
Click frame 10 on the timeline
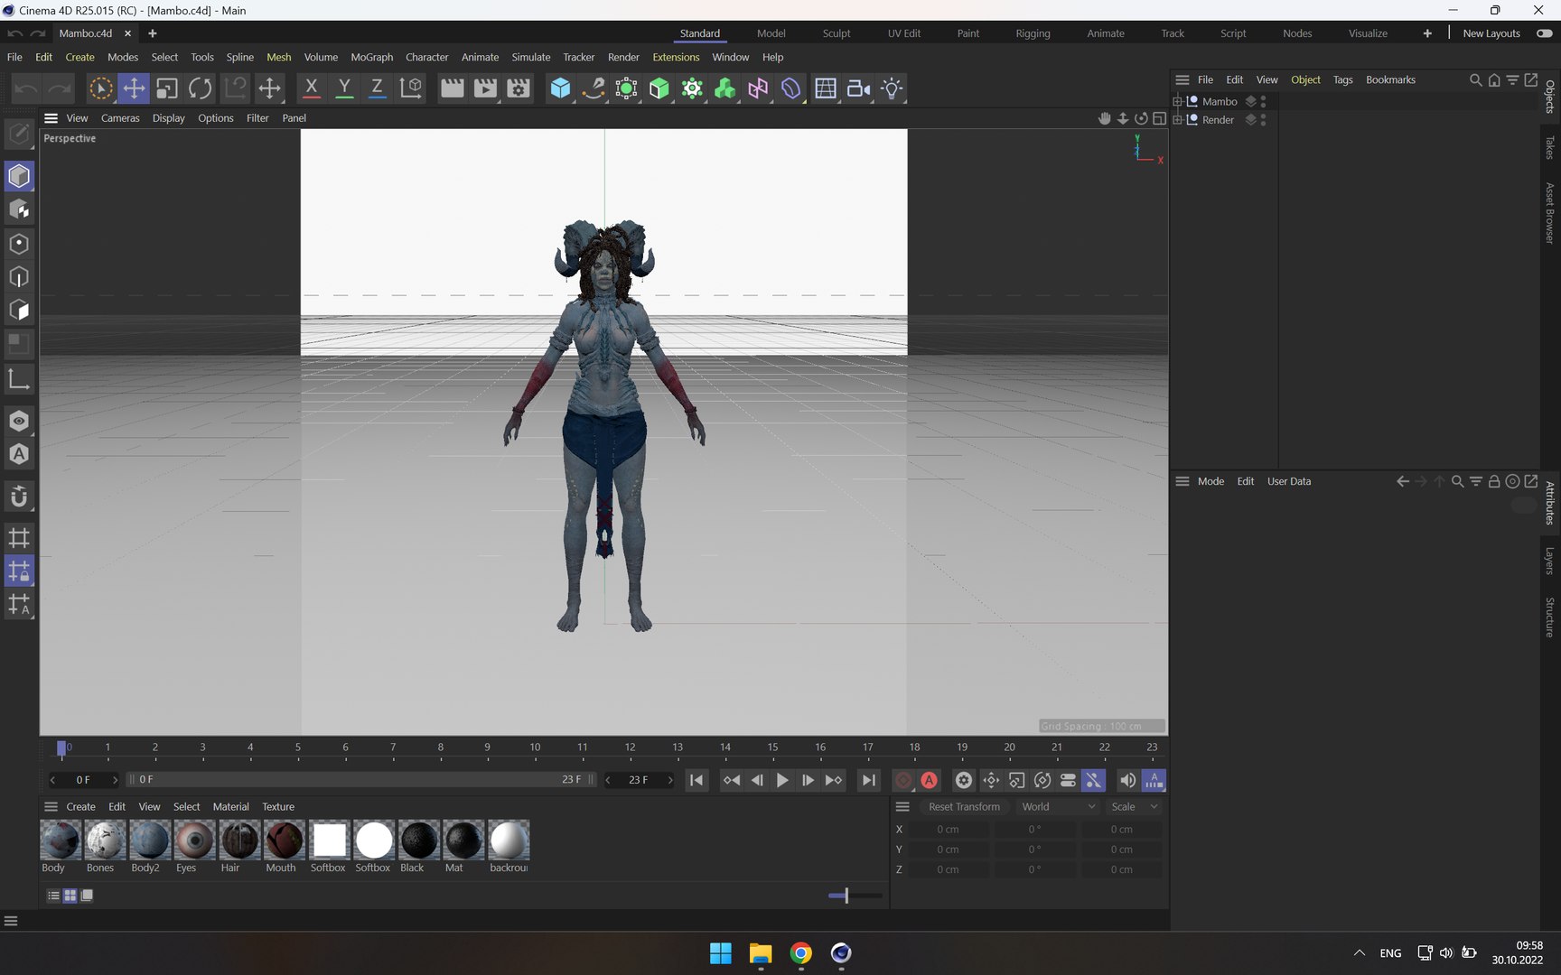click(535, 747)
